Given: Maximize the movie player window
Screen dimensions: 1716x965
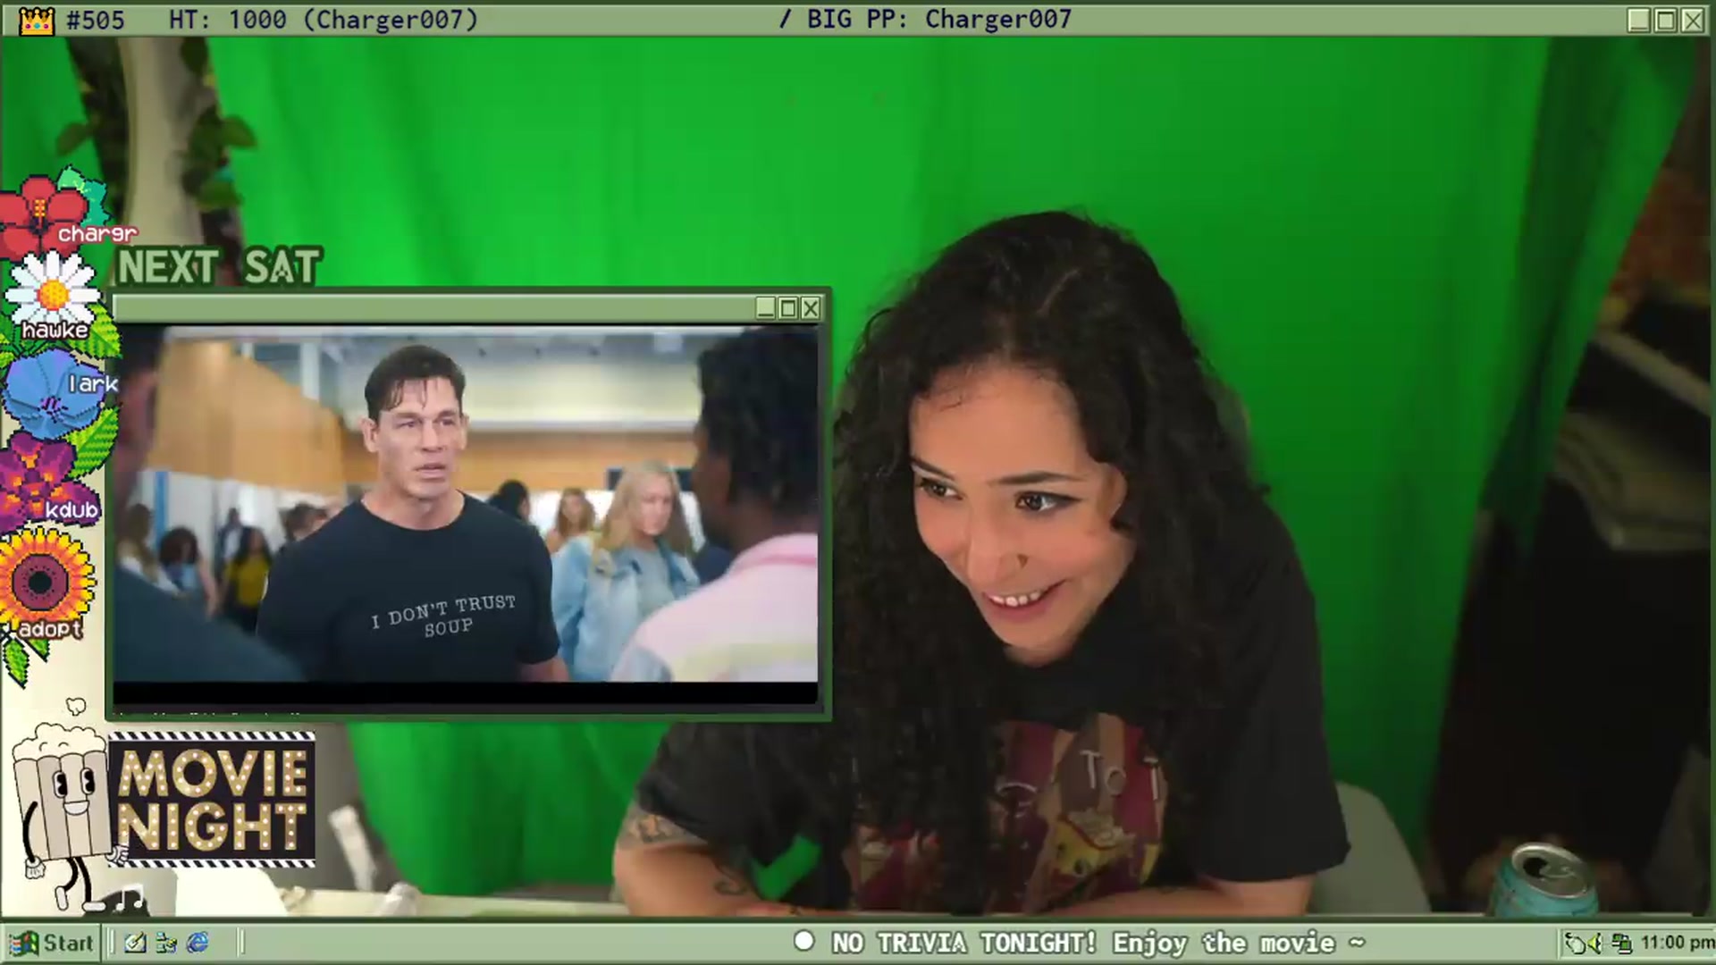Looking at the screenshot, I should pyautogui.click(x=788, y=308).
